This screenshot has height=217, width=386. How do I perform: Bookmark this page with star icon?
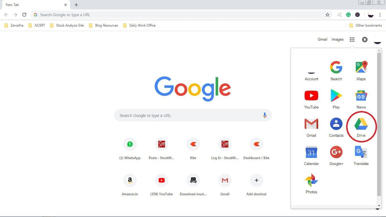click(328, 15)
